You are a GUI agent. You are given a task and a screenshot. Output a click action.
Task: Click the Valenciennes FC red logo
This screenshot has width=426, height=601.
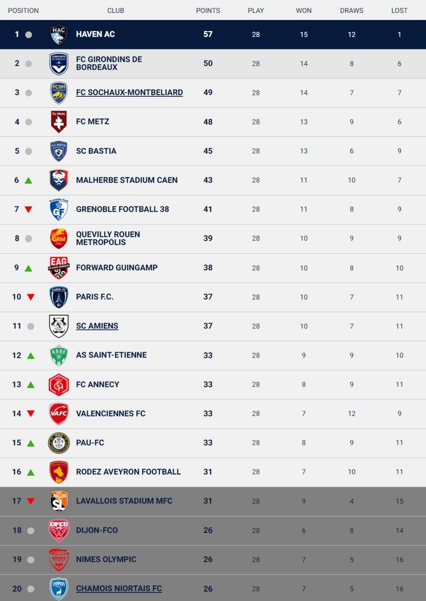(59, 413)
